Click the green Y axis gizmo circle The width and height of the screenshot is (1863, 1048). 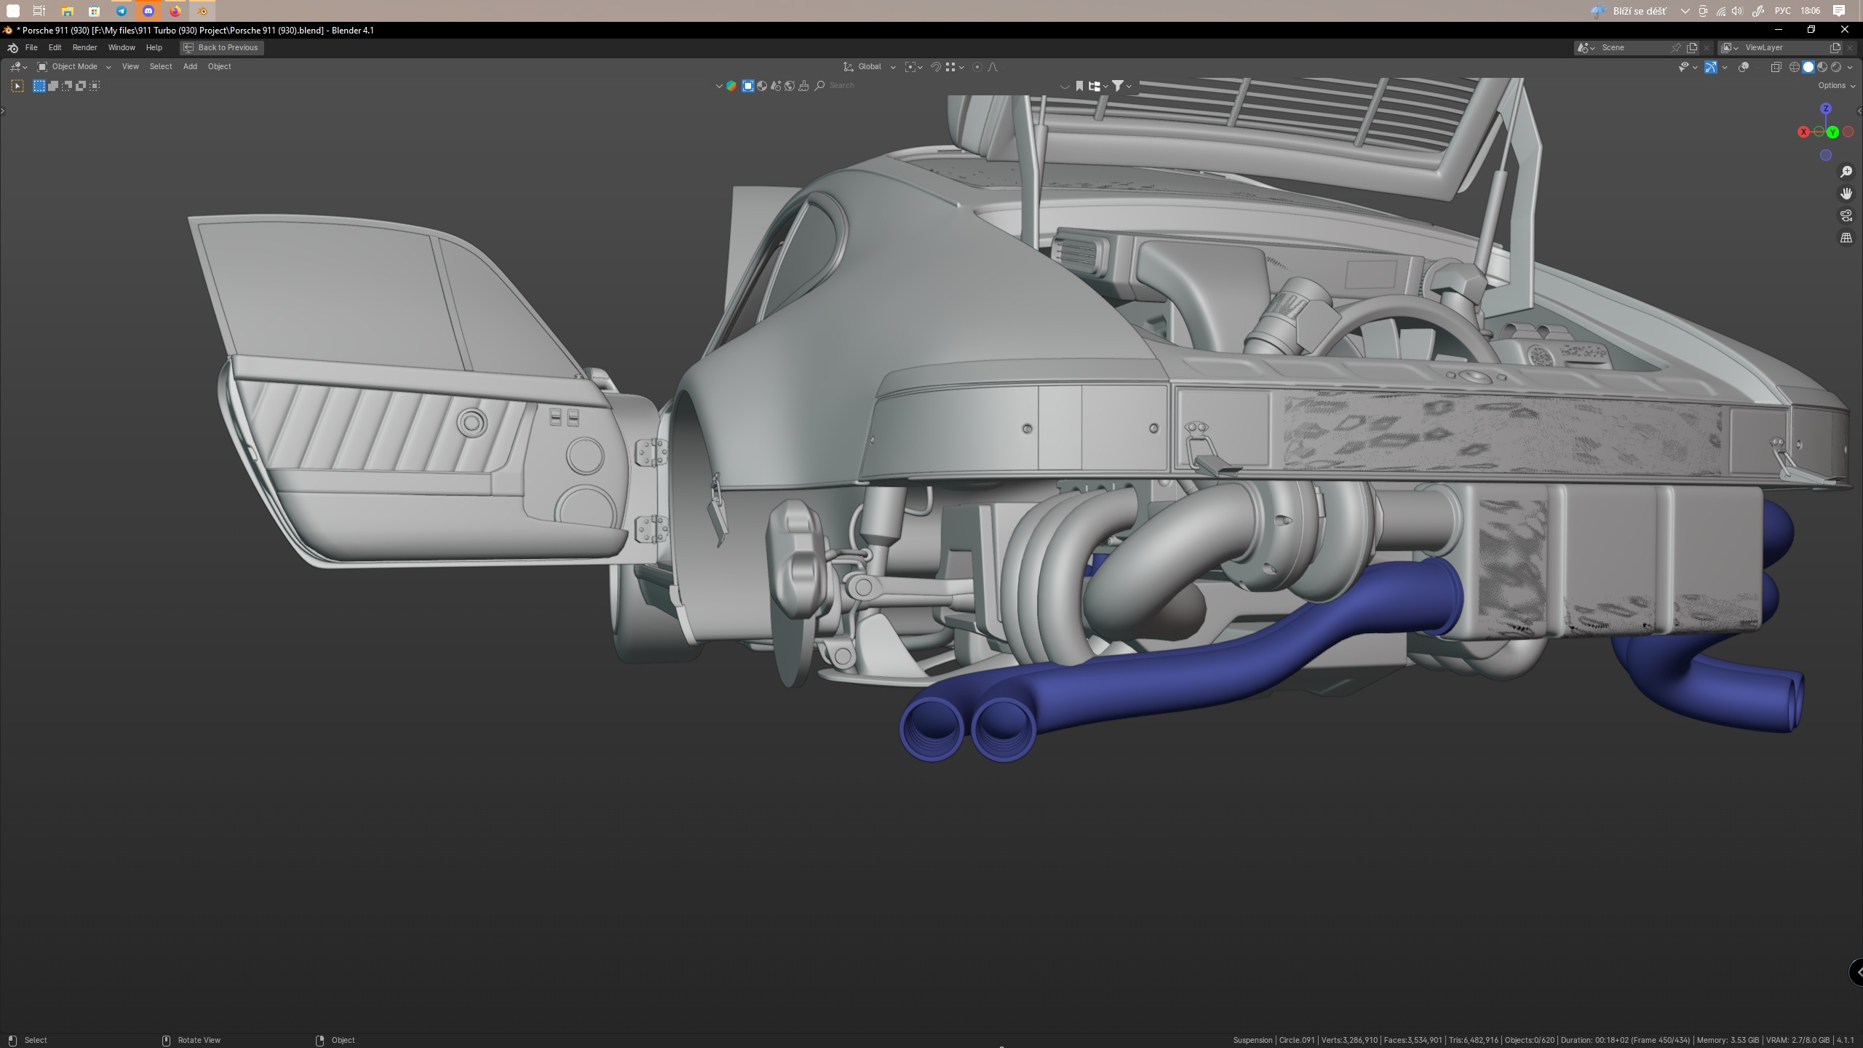[1832, 132]
